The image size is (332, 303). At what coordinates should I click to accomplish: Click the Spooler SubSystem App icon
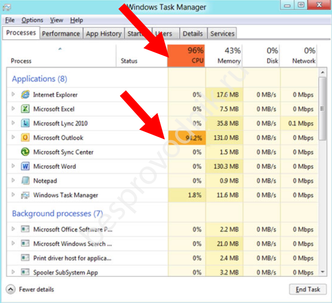[x=25, y=272]
